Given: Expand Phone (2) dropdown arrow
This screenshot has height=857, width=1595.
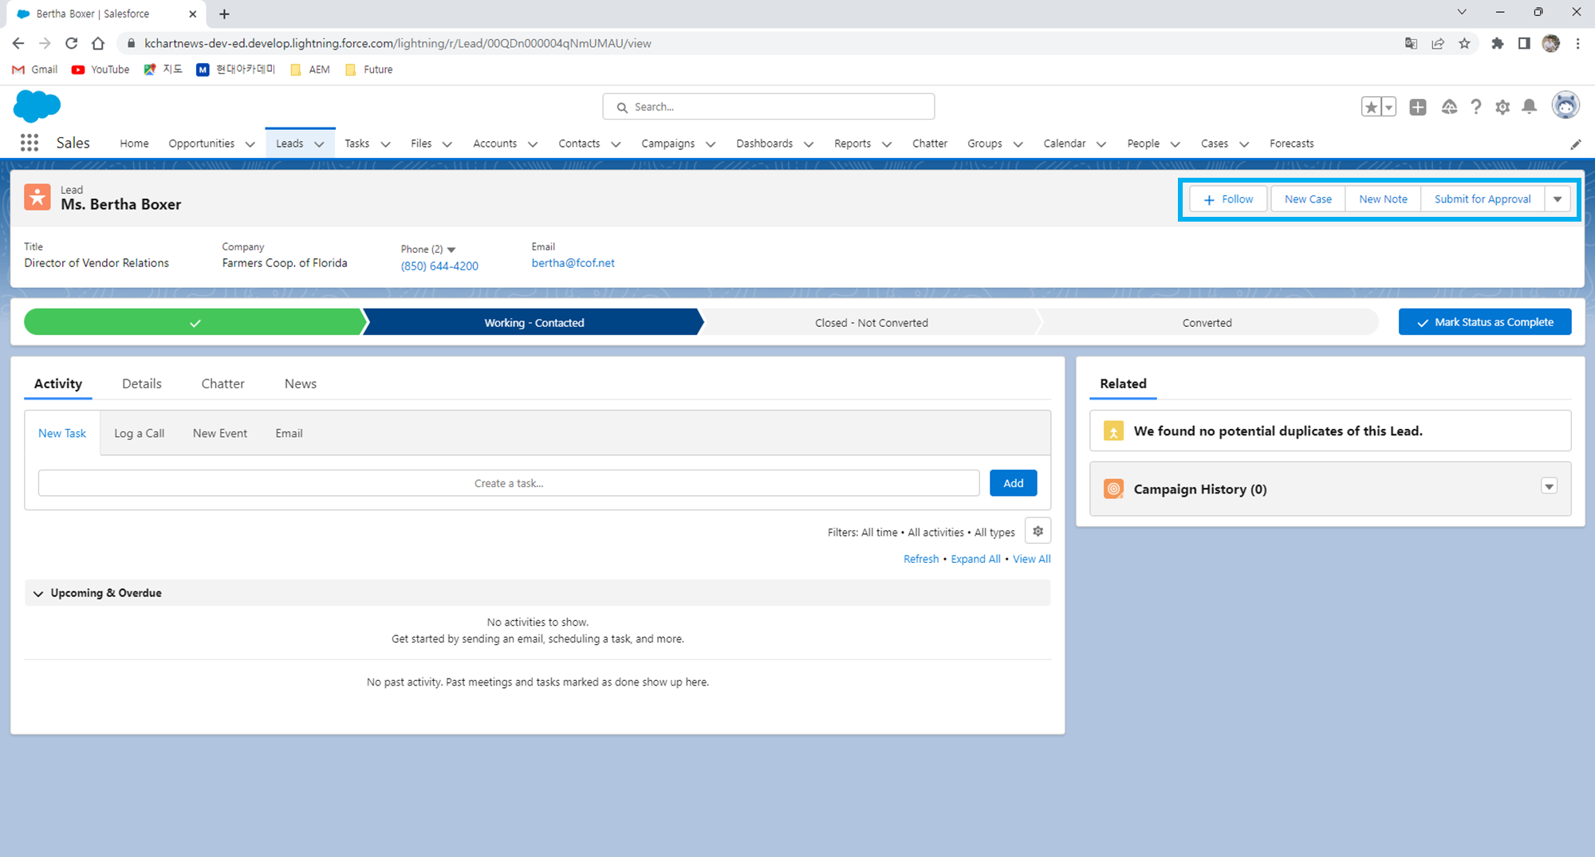Looking at the screenshot, I should click(x=451, y=250).
